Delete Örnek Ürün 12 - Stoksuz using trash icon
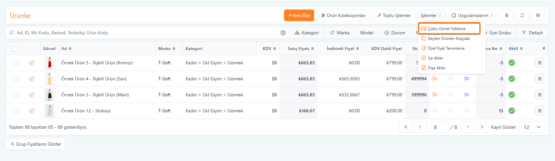Viewport: 555px width, 161px height. [x=539, y=111]
